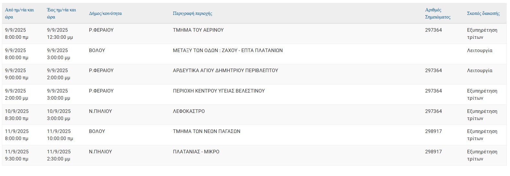Select the "ΛΕΦΟΚΑΣΤΡΟ" area description
Viewport: 510px width, 176px height.
189,111
